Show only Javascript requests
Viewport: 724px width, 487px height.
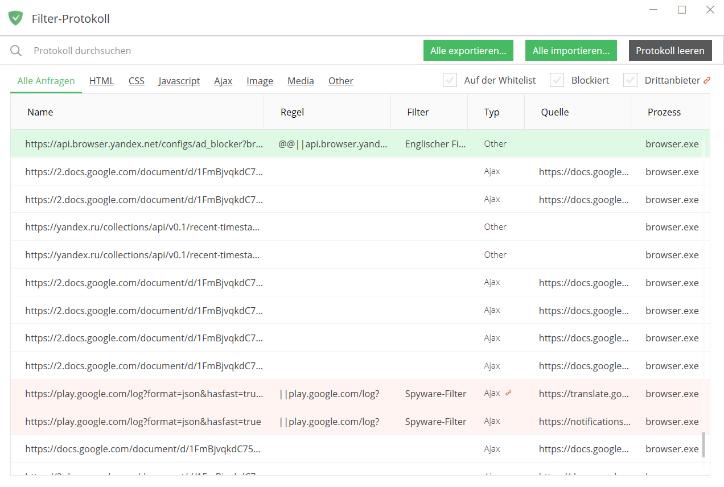point(179,81)
